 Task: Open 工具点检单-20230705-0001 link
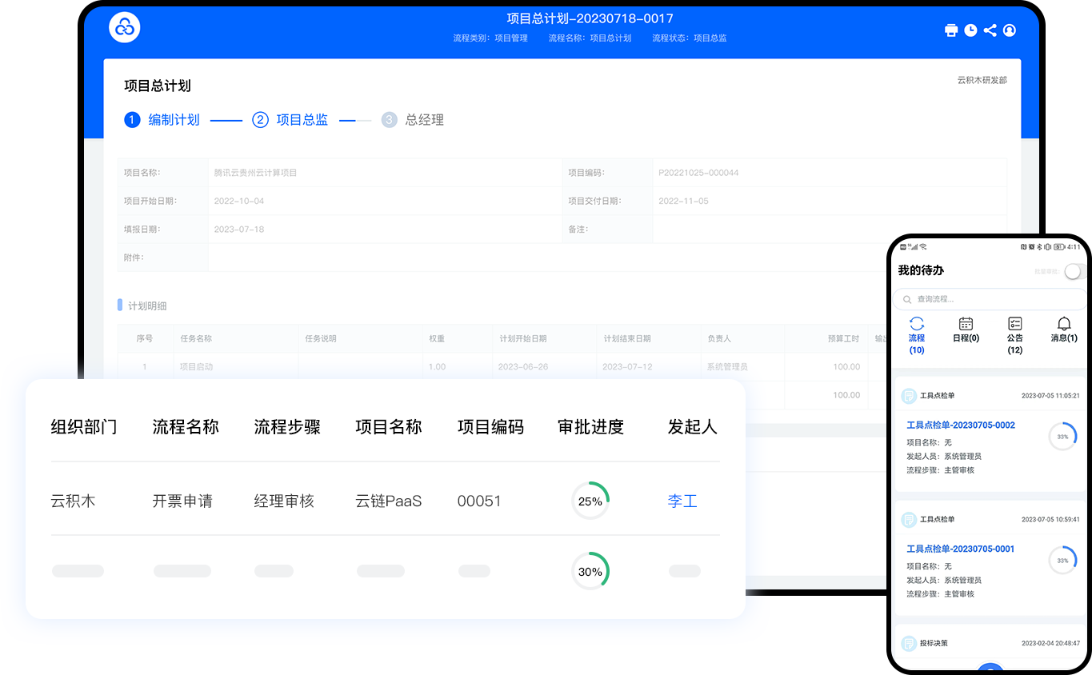tap(960, 549)
